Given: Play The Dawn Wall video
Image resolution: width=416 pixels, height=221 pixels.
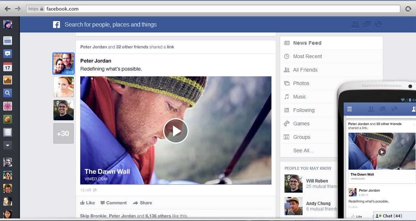Looking at the screenshot, I should coord(176,131).
